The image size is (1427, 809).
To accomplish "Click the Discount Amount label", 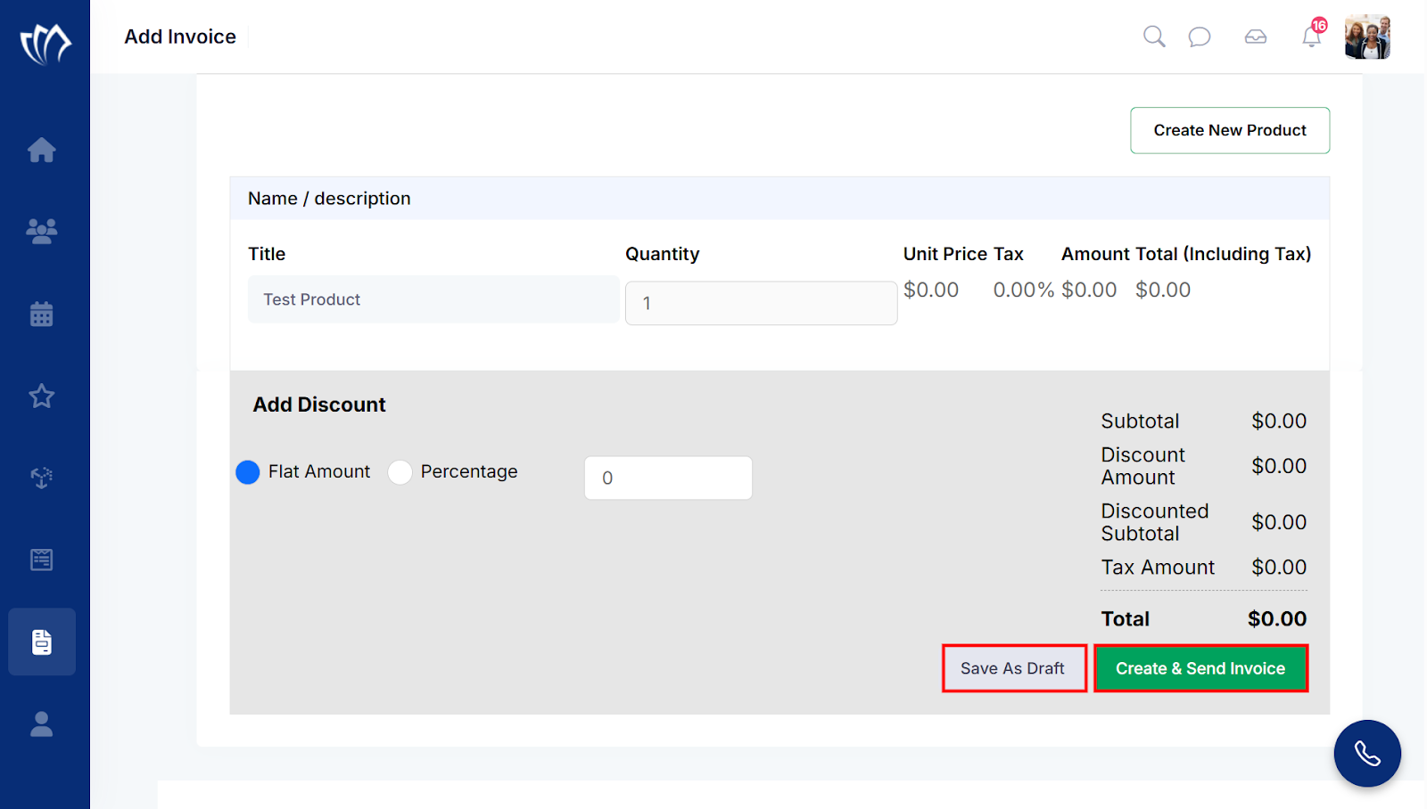I will point(1143,466).
